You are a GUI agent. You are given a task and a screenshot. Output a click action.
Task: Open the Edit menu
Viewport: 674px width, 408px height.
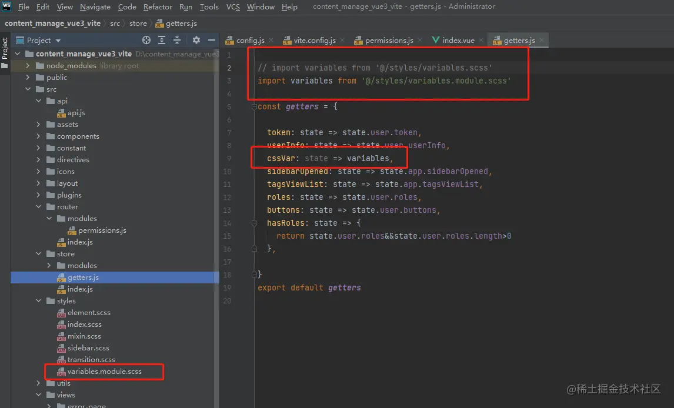coord(42,7)
